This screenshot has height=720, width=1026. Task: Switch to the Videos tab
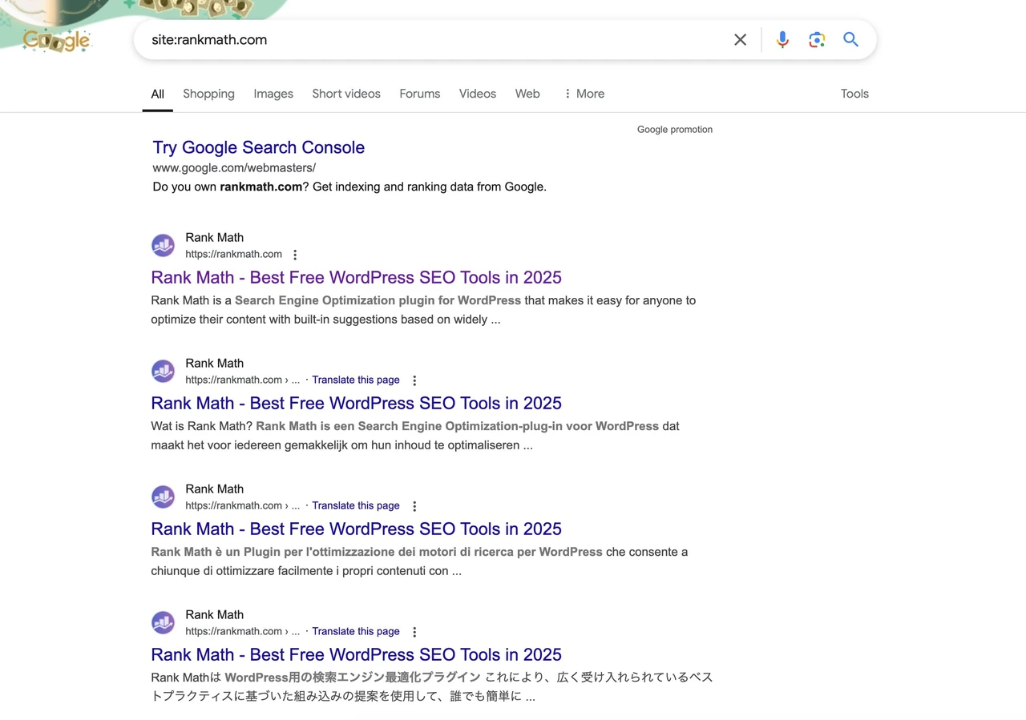[478, 94]
